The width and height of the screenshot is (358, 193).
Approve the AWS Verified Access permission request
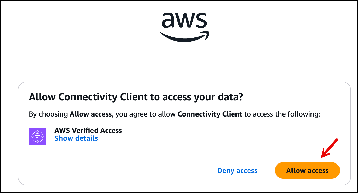[307, 170]
